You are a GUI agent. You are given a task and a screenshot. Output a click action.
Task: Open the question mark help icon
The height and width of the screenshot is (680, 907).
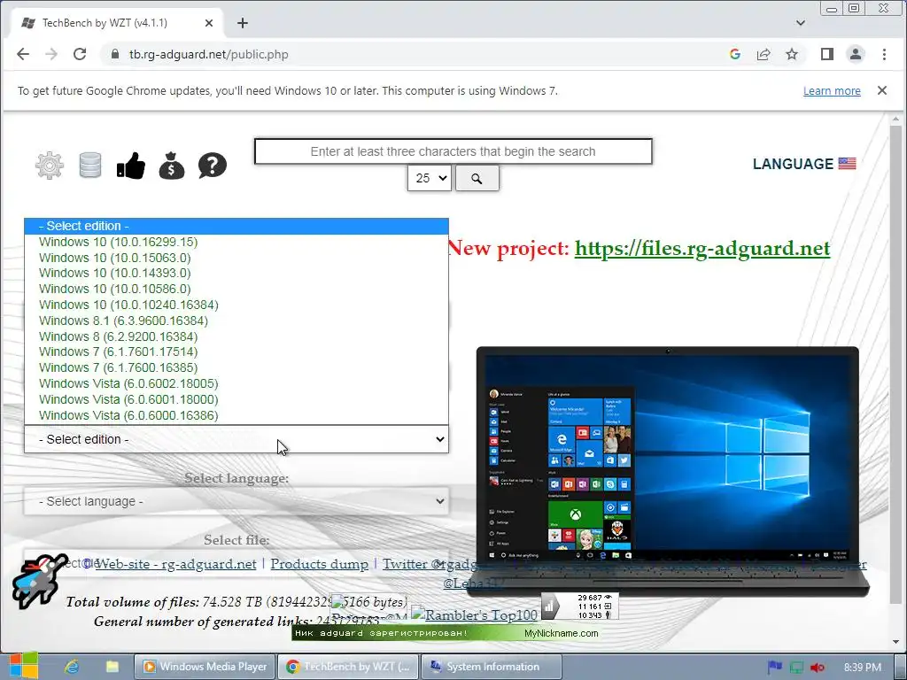pos(213,166)
